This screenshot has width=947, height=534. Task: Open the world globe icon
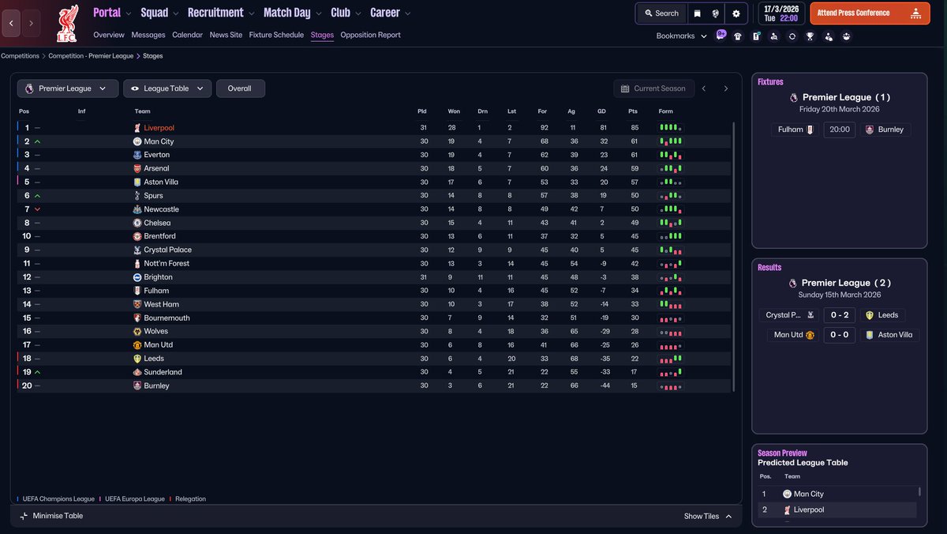click(716, 13)
